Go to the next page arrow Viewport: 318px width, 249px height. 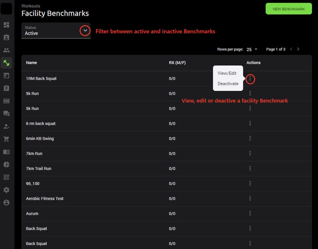pos(298,49)
